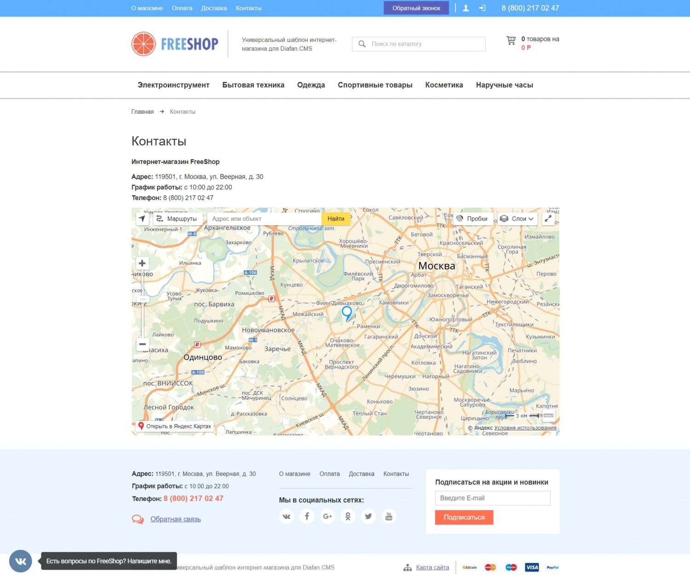Focus the map Адрес или объект field

[264, 219]
